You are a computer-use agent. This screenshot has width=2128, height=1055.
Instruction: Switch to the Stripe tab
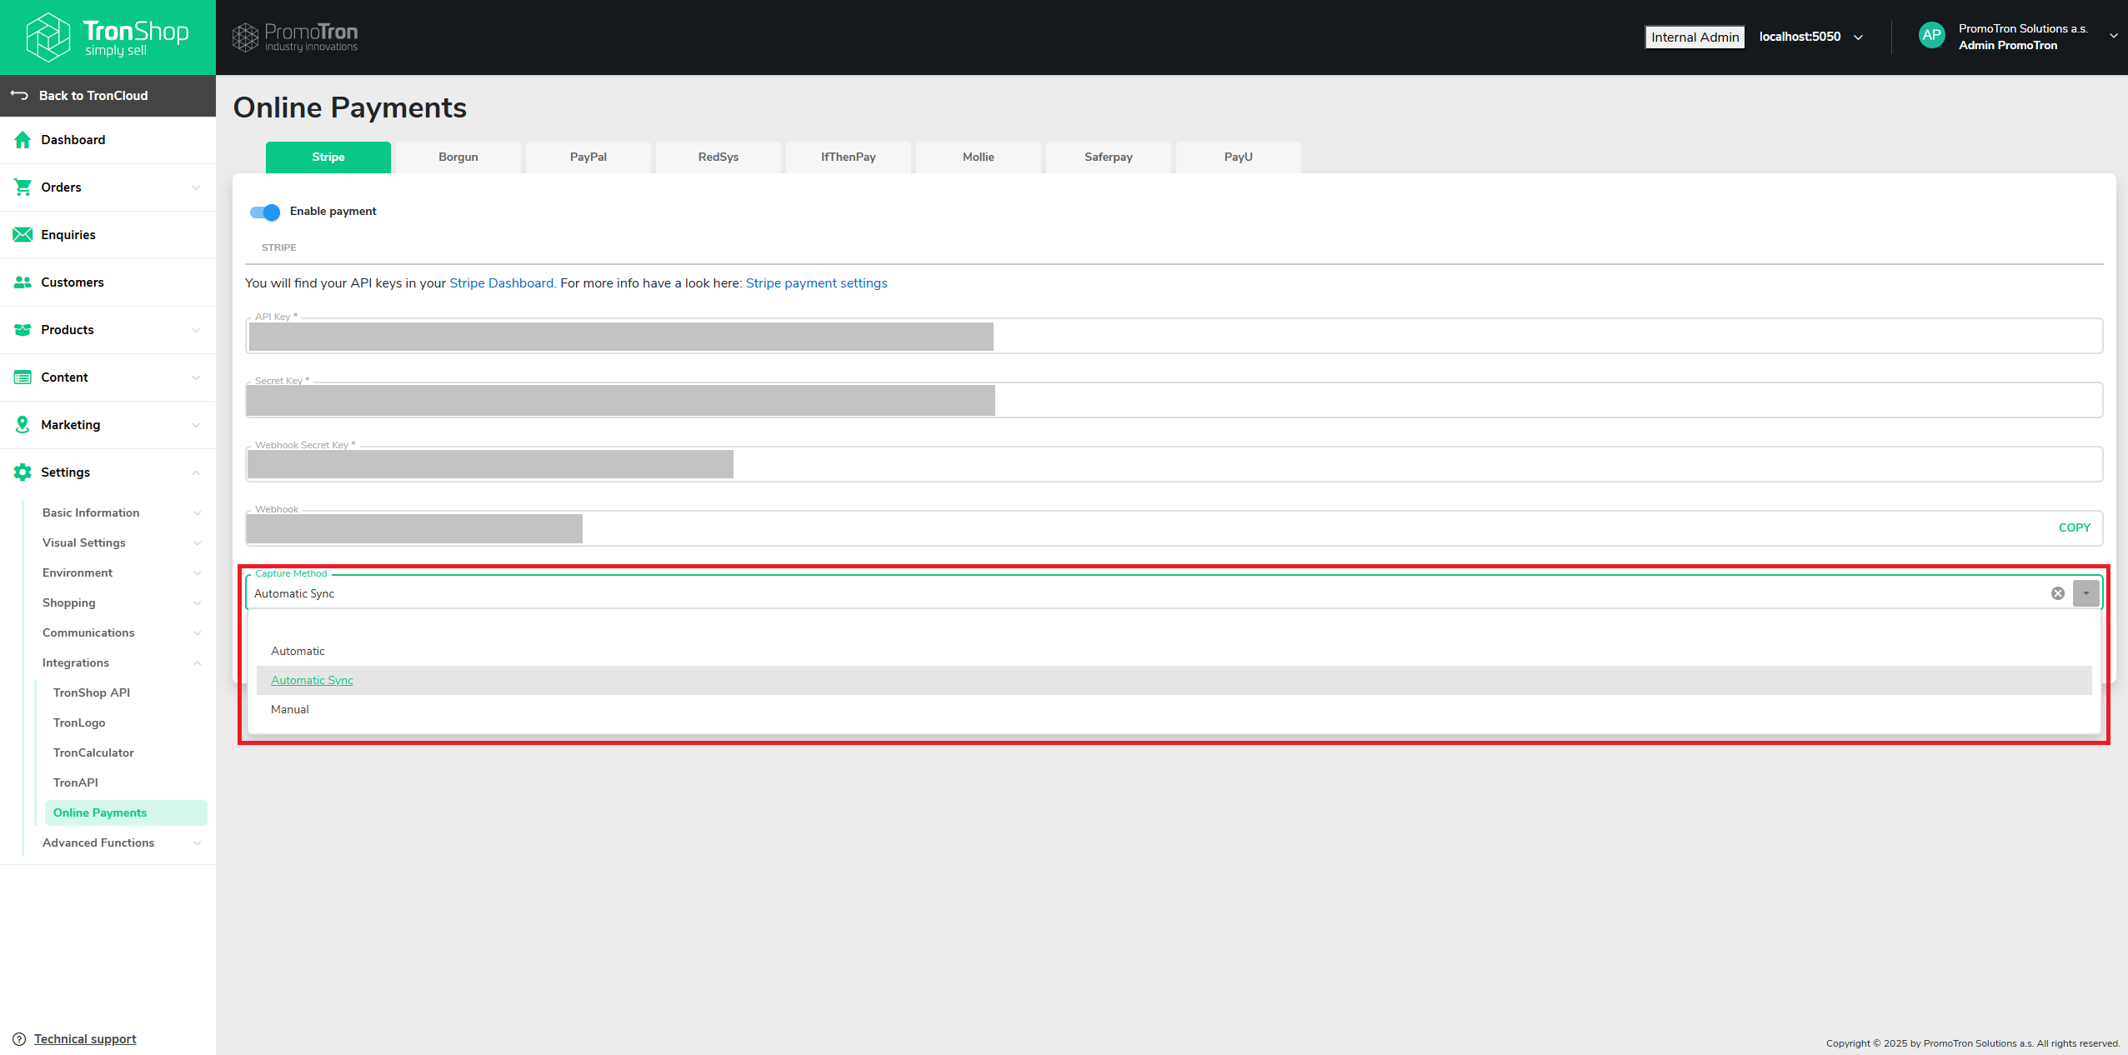(328, 157)
